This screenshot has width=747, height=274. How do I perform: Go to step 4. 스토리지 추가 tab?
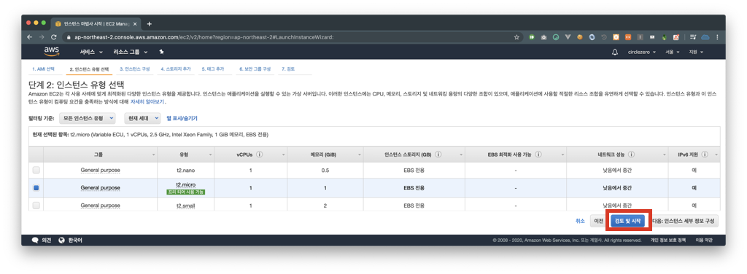(175, 69)
